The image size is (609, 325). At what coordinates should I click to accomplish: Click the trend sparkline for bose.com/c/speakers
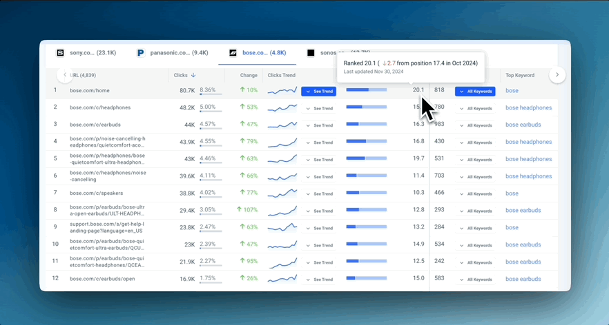(282, 193)
